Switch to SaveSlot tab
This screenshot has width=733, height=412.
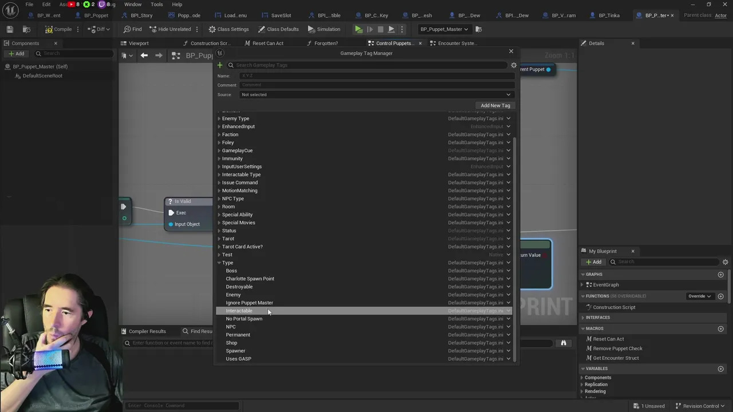pyautogui.click(x=276, y=15)
